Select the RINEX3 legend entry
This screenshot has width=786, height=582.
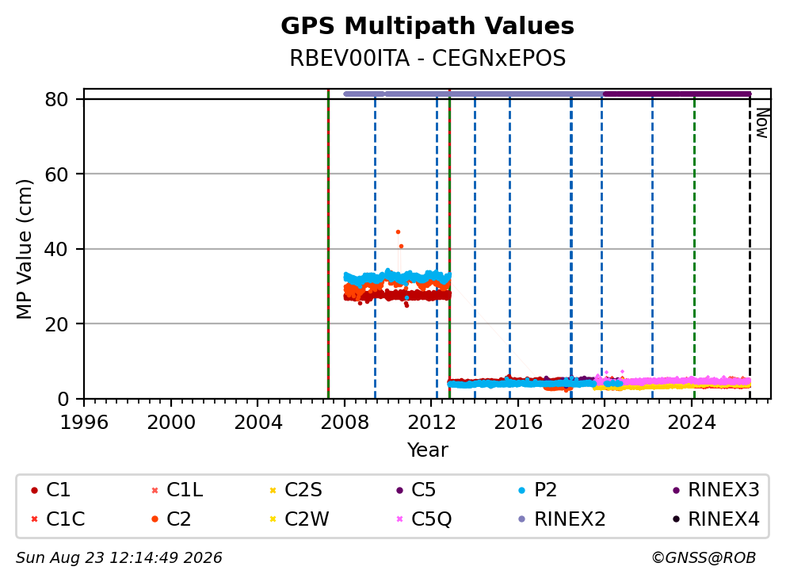[x=715, y=490]
